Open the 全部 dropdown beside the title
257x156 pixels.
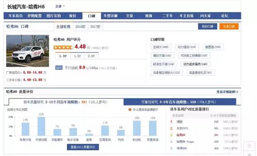tap(60, 6)
